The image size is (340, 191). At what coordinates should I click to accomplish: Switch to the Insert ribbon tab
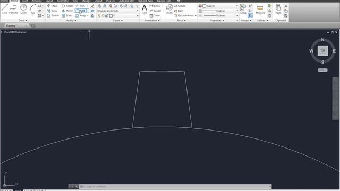tap(25, 1)
